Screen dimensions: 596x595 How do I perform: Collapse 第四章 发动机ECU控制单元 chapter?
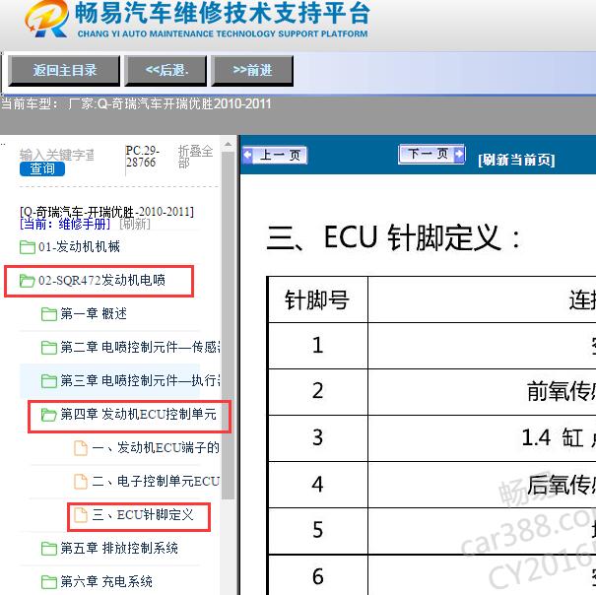coord(138,414)
